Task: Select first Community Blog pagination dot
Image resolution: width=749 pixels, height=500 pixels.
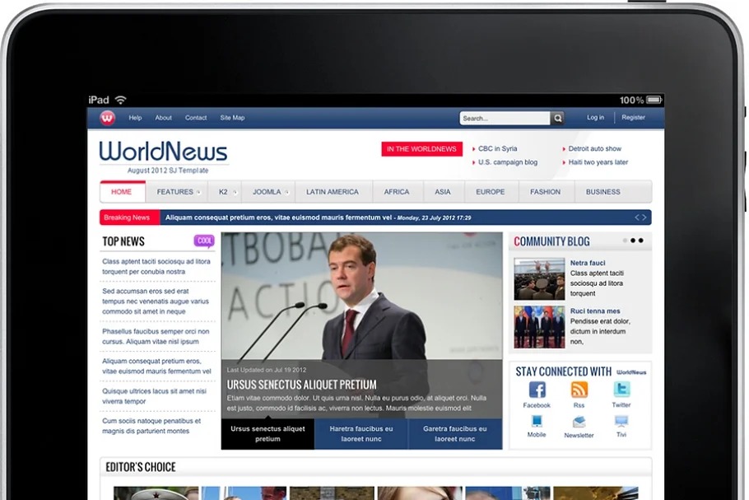Action: 625,241
